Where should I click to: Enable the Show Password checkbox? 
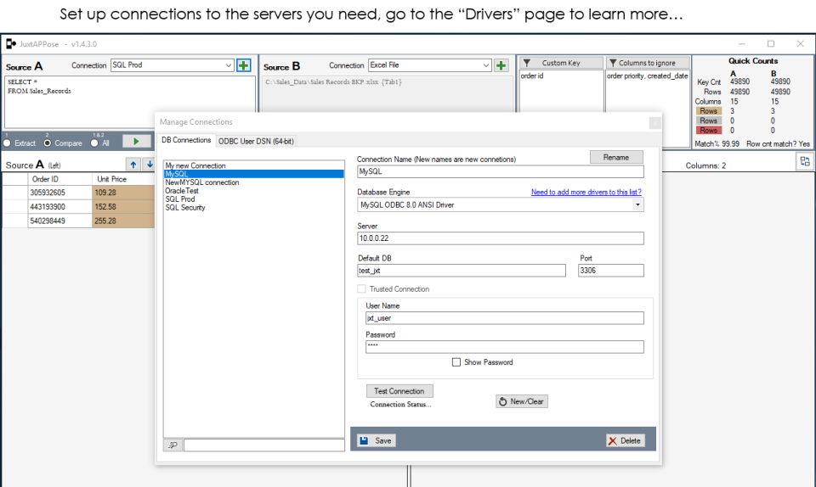[456, 362]
